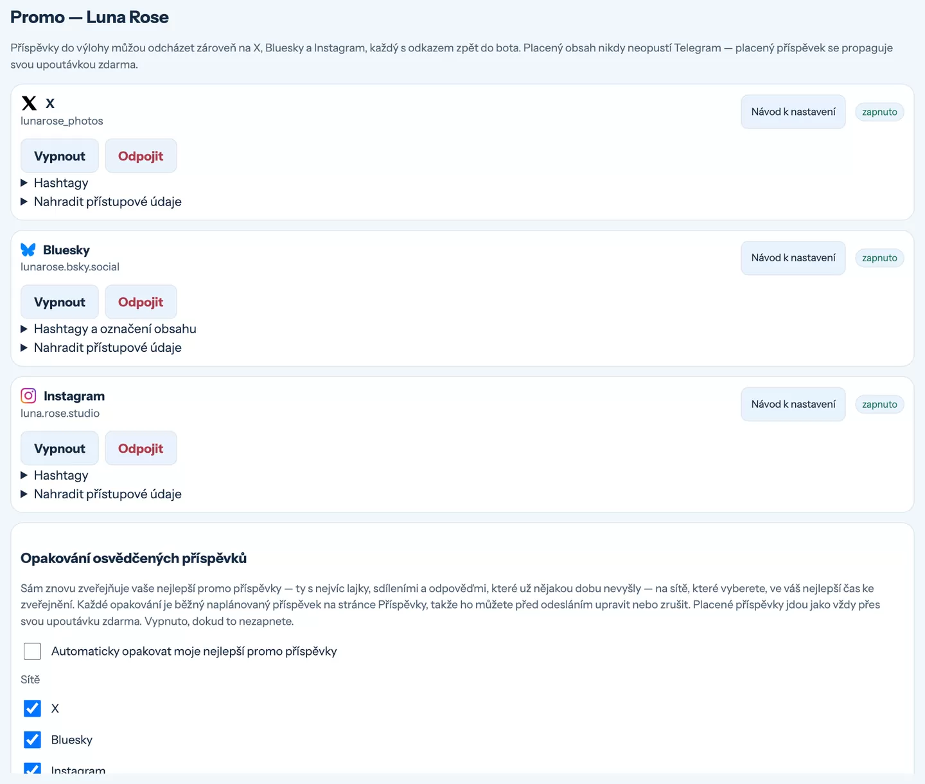Open Návod k nastavení for Instagram
This screenshot has height=784, width=925.
click(793, 405)
